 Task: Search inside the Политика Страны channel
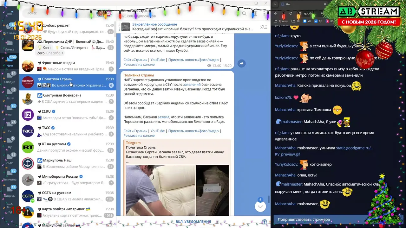coord(244,14)
